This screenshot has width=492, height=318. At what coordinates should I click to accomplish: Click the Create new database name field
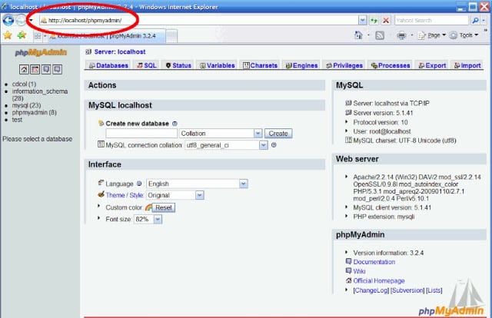coord(141,134)
